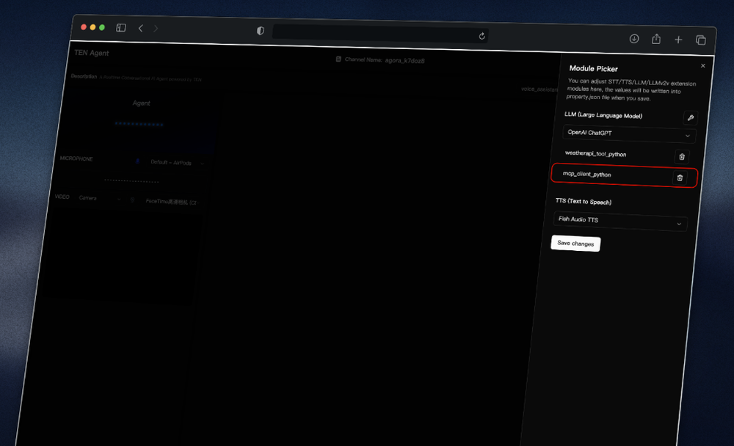Screen dimensions: 734x446
Task: Click the microphone icon next to MICROPHONE
Action: point(137,161)
